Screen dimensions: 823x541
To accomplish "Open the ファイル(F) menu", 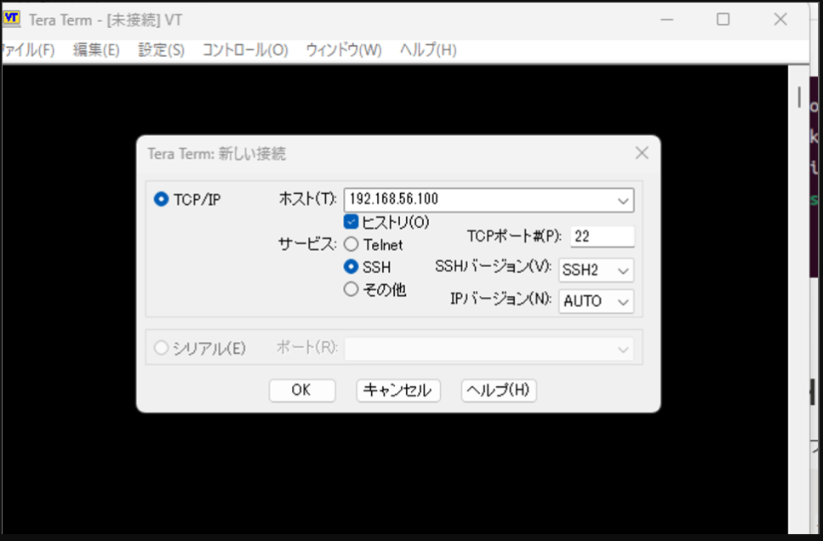I will pos(28,50).
